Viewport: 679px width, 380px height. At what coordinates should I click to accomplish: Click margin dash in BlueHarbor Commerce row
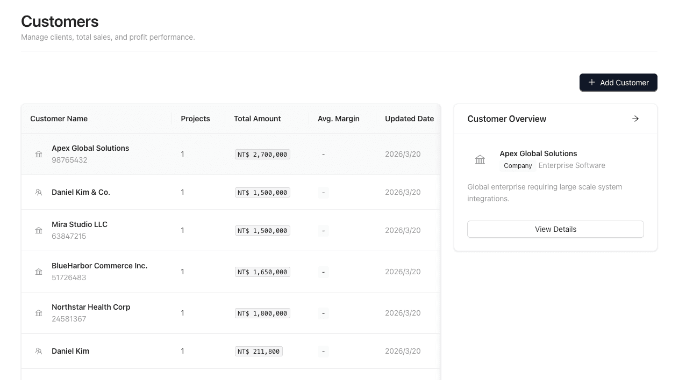(323, 272)
